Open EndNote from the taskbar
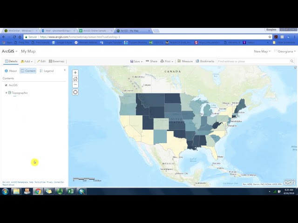Image resolution: width=298 pixels, height=223 pixels. 27,191
